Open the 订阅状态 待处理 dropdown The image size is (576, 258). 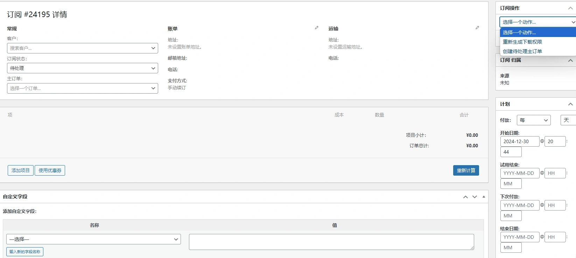click(83, 68)
